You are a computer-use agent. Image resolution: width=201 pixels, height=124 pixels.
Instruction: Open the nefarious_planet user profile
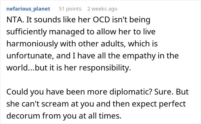coord(28,9)
